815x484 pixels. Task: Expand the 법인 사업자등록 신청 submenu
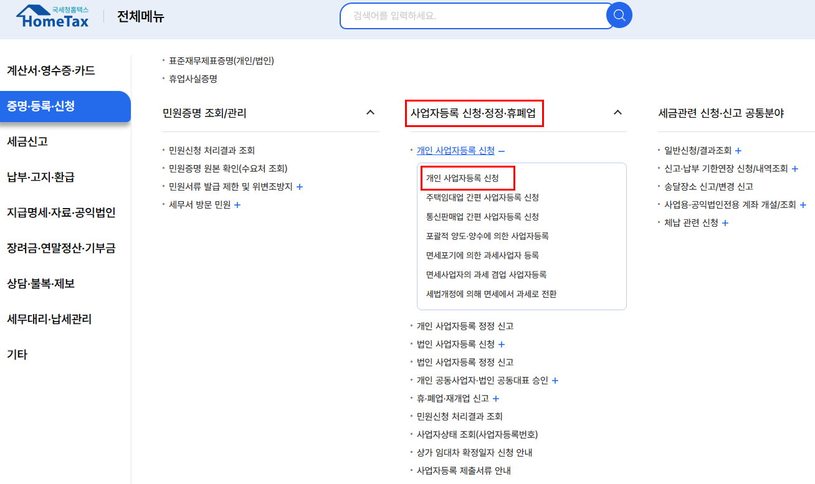pos(502,343)
